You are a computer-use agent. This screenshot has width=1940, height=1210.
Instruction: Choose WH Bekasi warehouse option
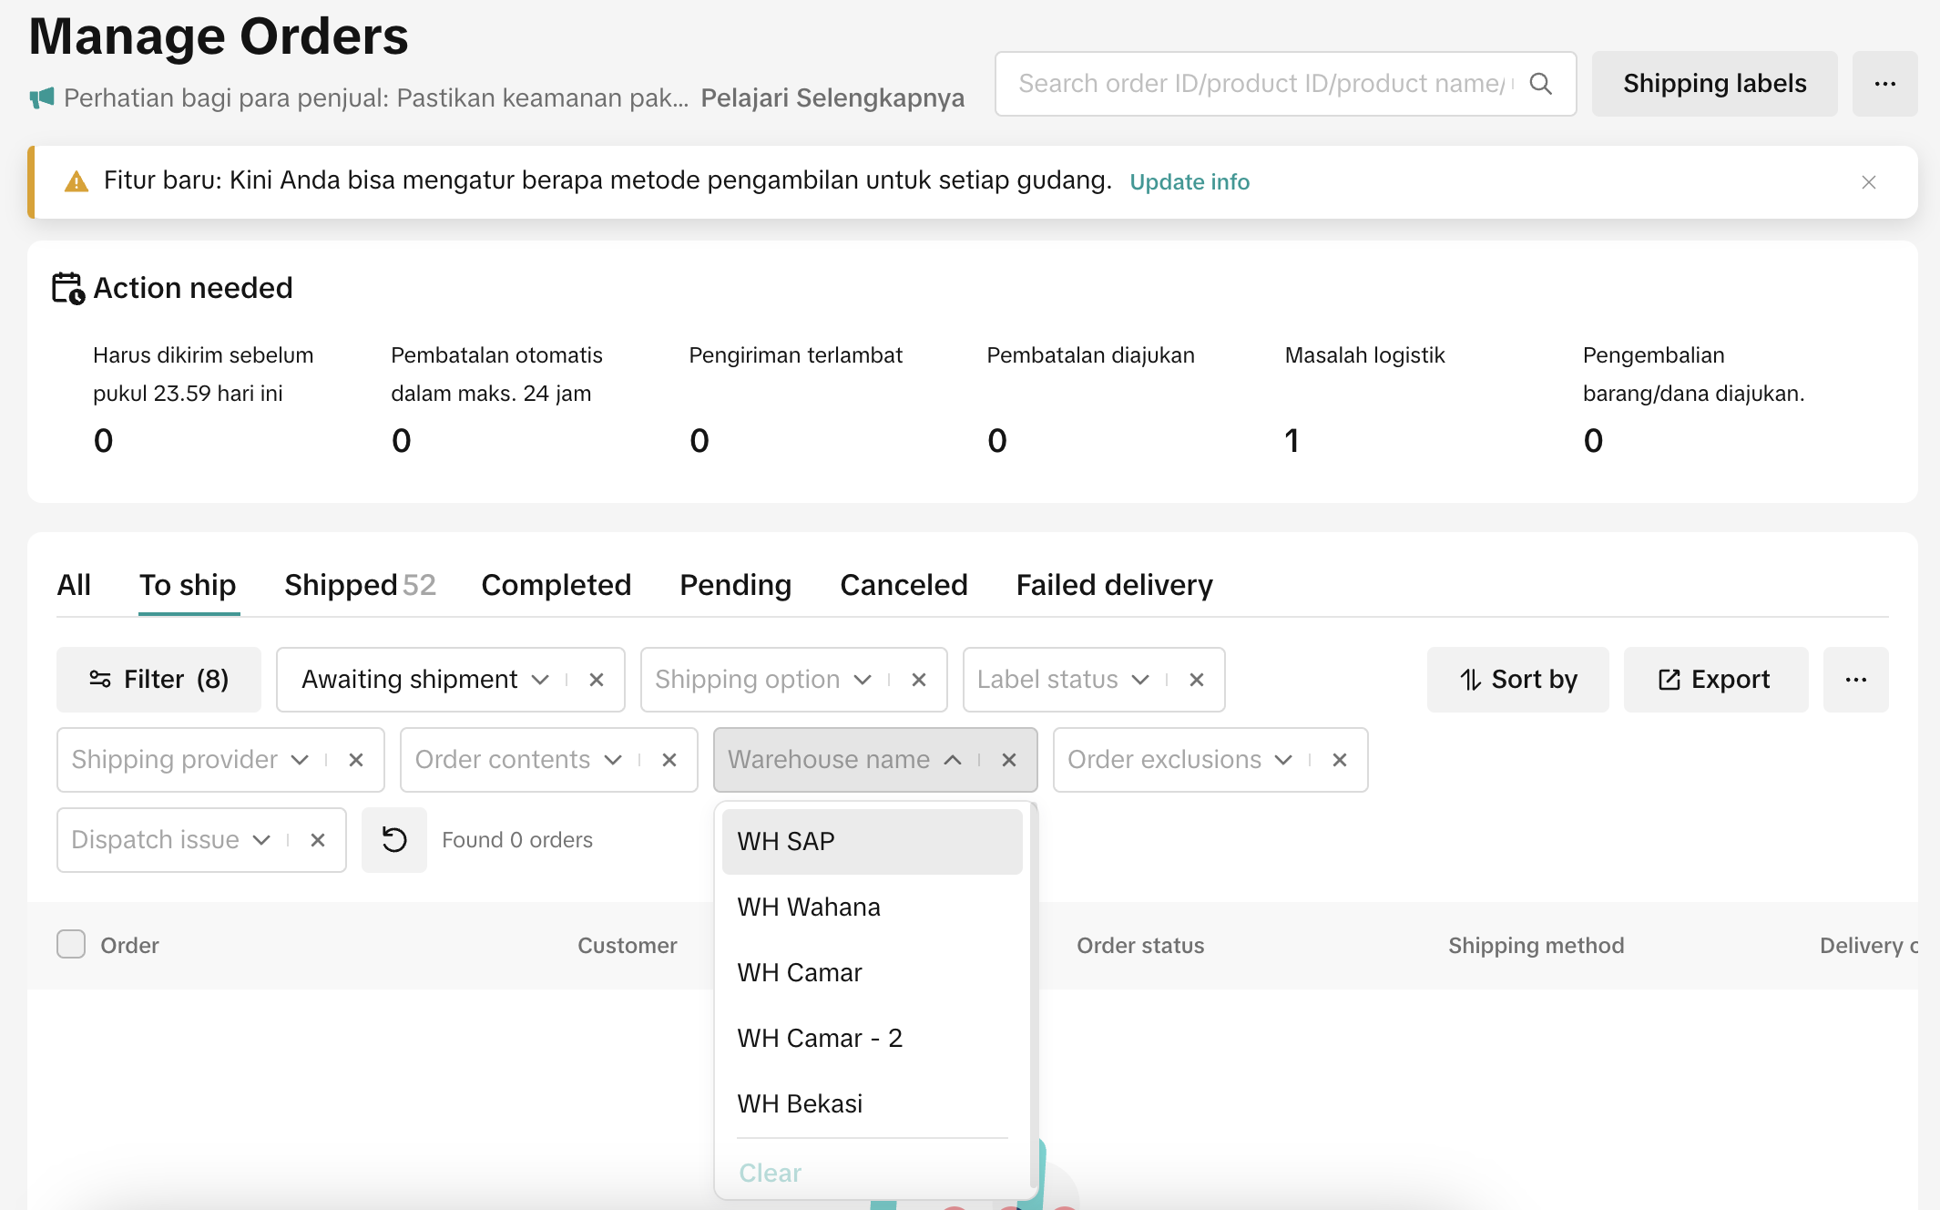point(800,1103)
